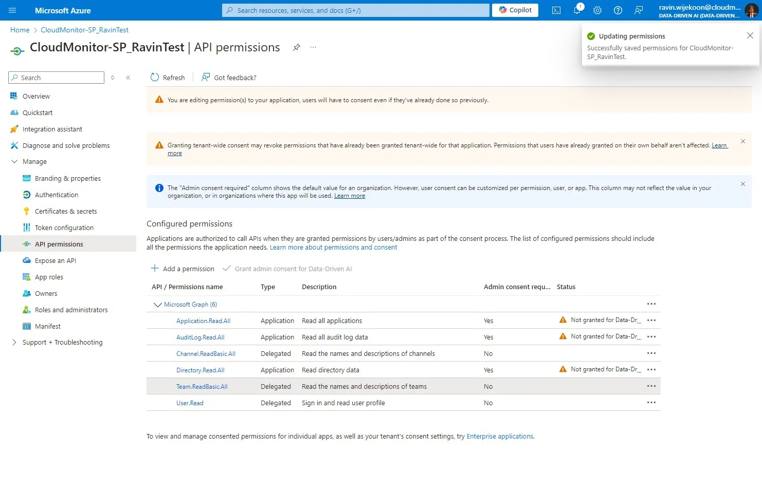The width and height of the screenshot is (762, 492).
Task: Click Add a permission
Action: click(183, 269)
